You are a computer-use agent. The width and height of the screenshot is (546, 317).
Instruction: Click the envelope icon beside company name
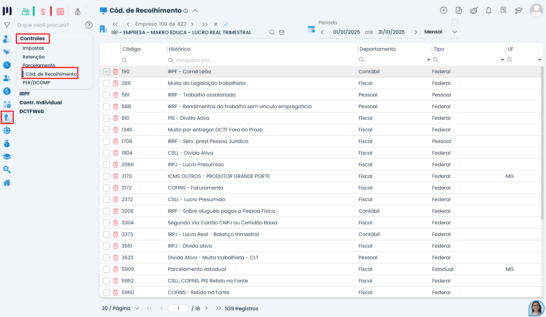point(282,32)
